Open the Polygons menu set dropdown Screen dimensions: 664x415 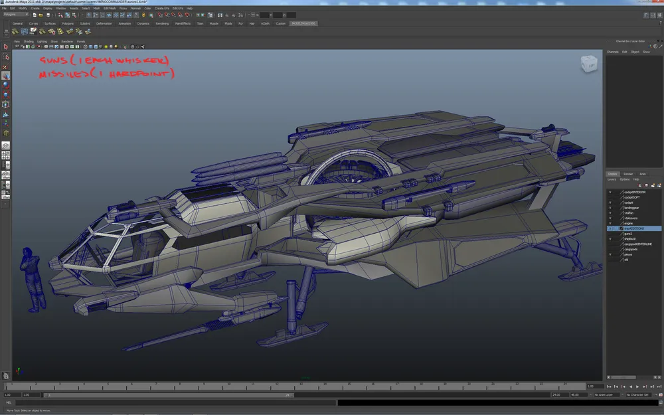(16, 14)
